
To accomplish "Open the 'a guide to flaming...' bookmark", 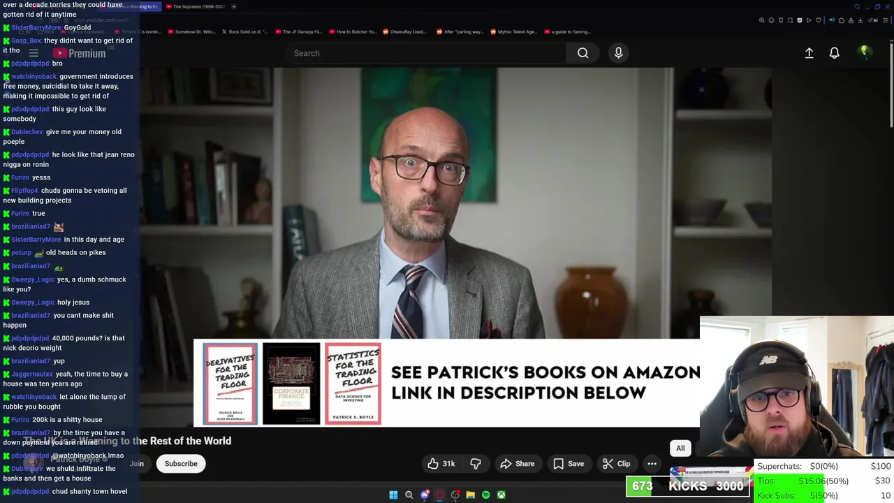I will pos(566,31).
